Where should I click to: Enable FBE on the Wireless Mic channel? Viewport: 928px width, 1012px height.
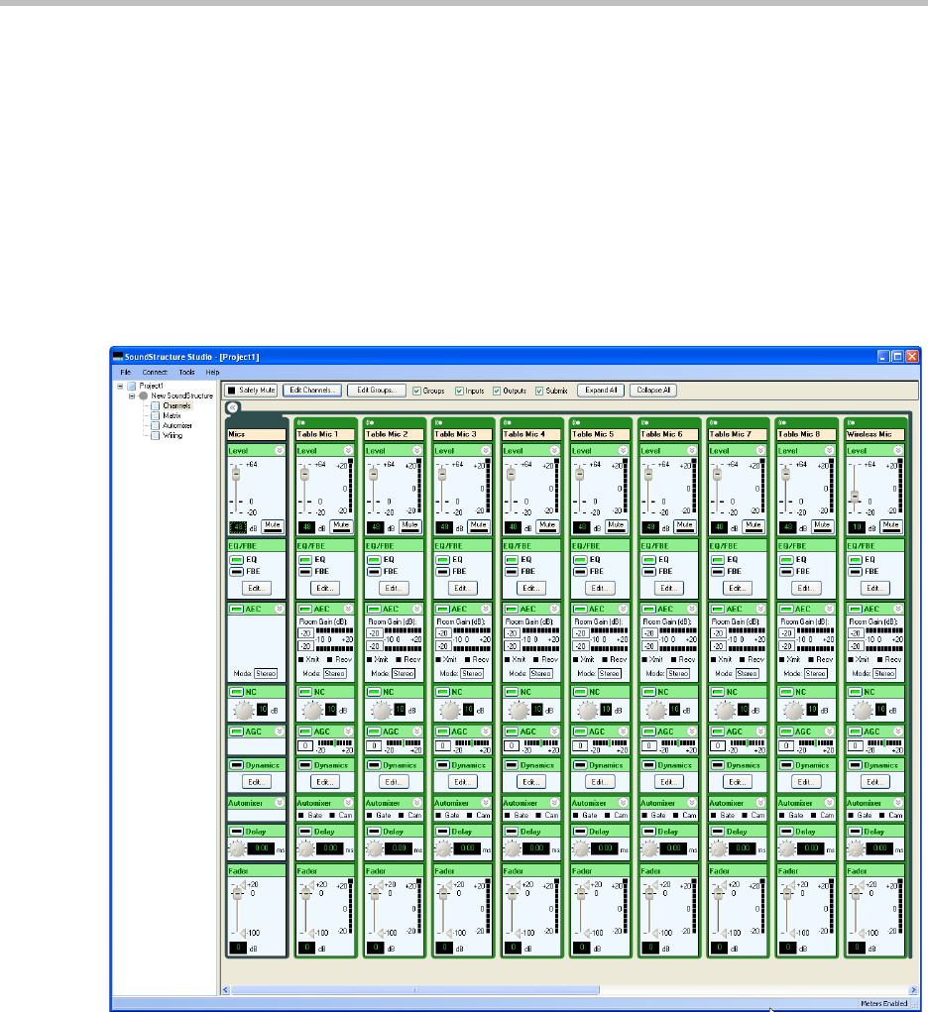(x=855, y=572)
